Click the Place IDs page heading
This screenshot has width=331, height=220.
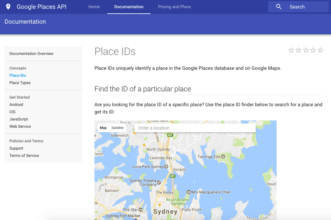[x=115, y=52]
